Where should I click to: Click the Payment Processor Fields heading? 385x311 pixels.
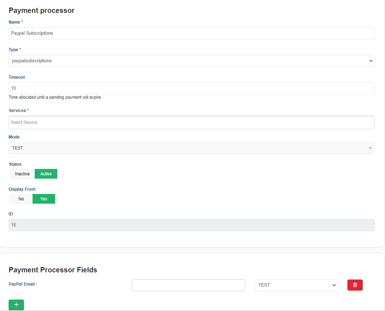pyautogui.click(x=53, y=270)
